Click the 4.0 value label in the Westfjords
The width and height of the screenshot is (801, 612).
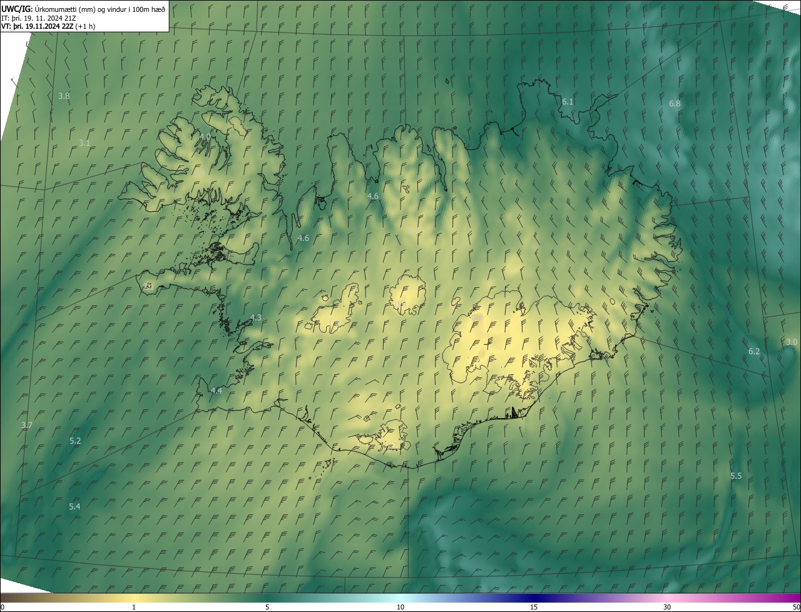click(x=205, y=136)
